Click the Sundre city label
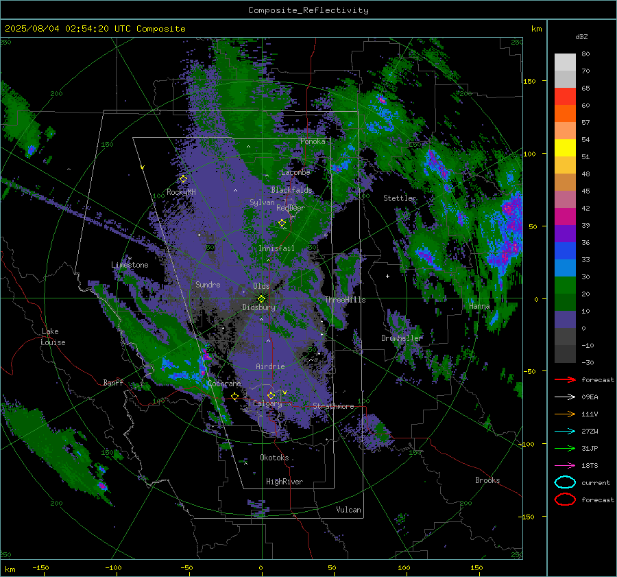 [208, 284]
